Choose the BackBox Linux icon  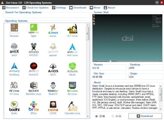(x=34, y=87)
